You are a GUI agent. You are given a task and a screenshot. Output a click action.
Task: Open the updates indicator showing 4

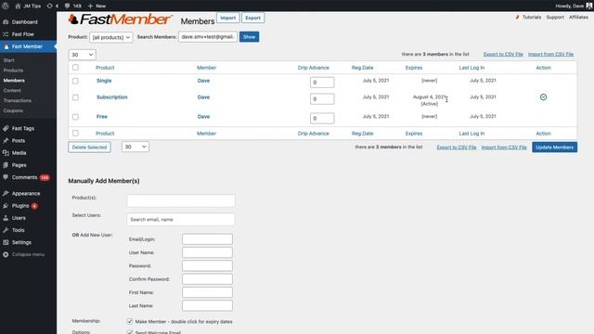(x=53, y=6)
